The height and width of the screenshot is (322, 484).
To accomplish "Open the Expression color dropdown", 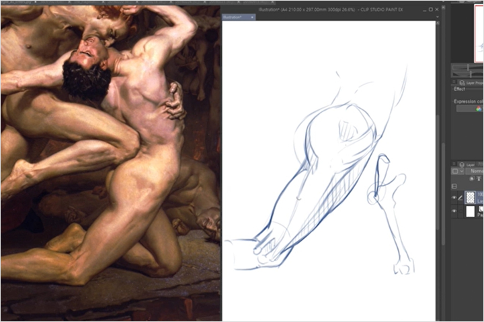I will click(x=469, y=109).
